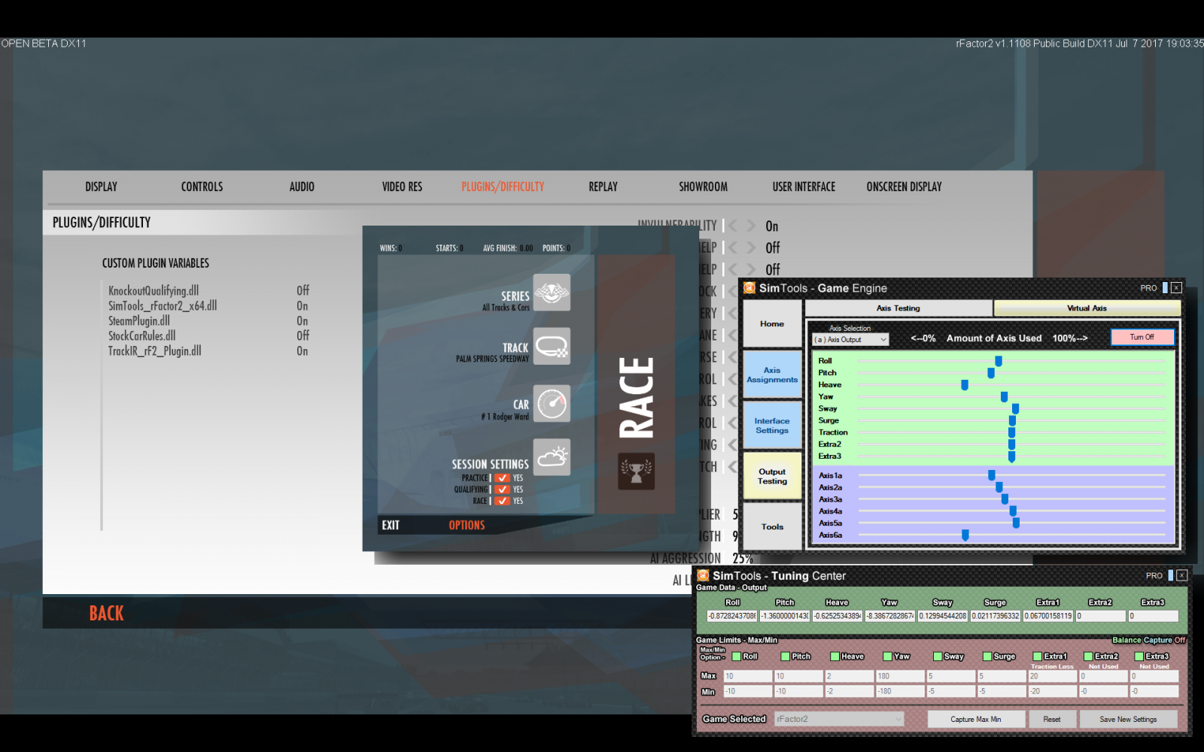Toggle StockCarRules.dll plugin value
Screen dimensions: 1204x752
[303, 335]
